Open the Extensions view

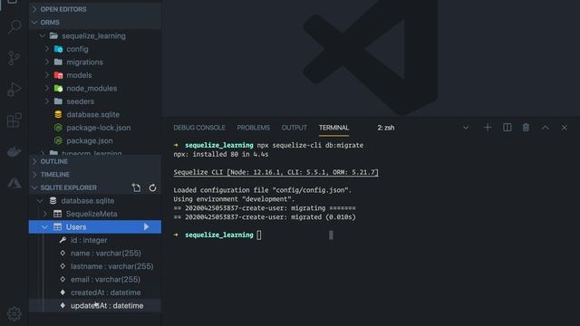click(14, 120)
